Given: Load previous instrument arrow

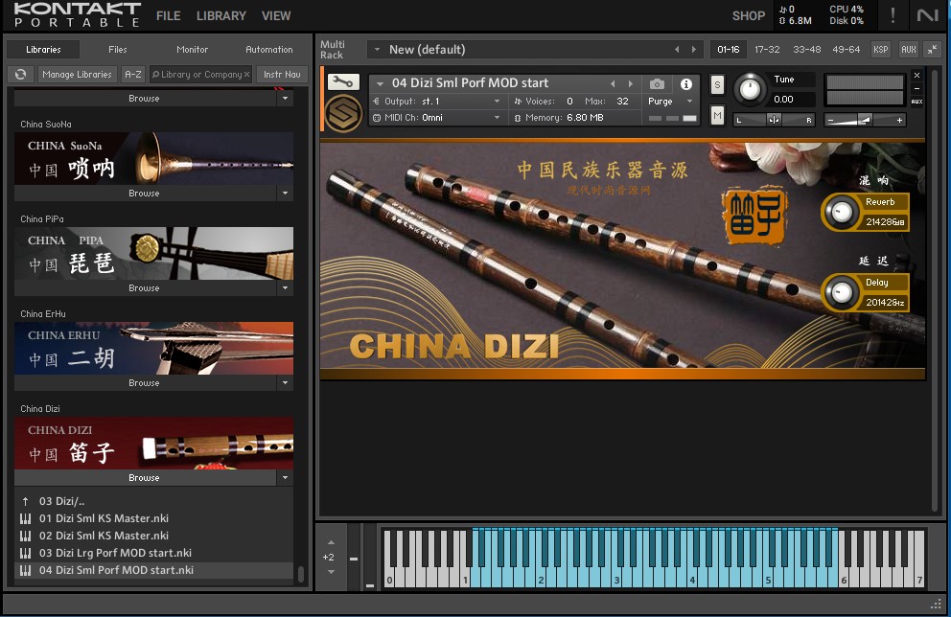Looking at the screenshot, I should 613,83.
